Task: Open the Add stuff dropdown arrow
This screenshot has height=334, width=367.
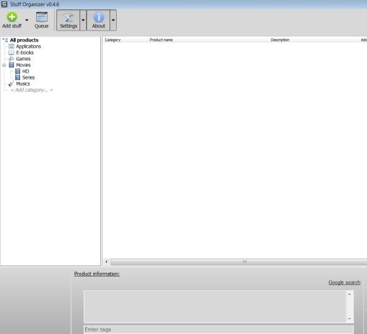Action: pos(27,20)
